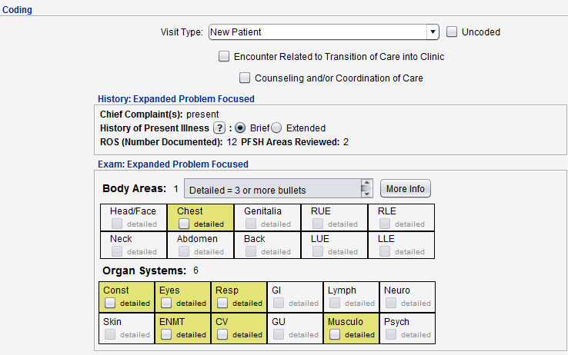Check detailed box for Chest
This screenshot has width=568, height=355.
pyautogui.click(x=184, y=224)
